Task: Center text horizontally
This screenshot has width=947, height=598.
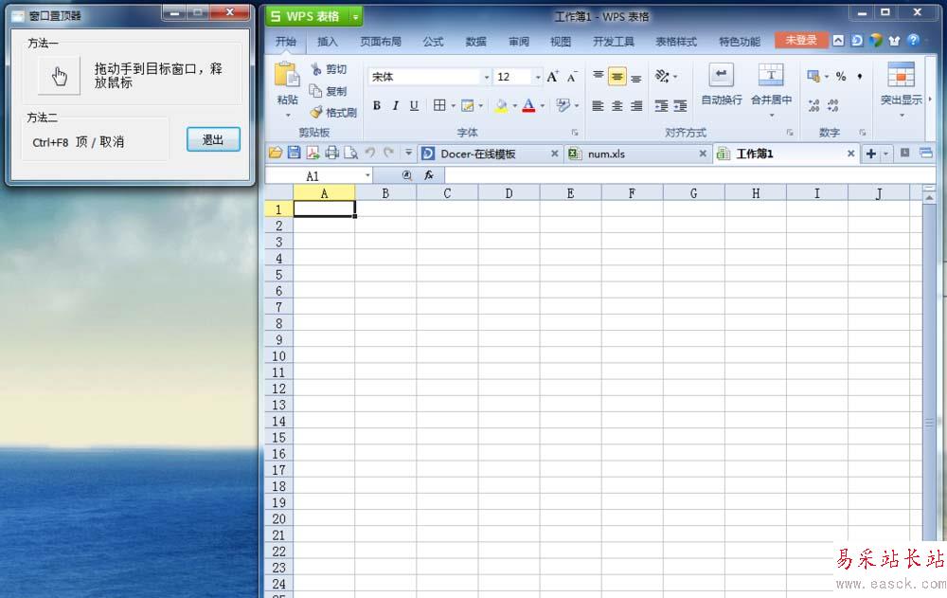Action: coord(616,106)
